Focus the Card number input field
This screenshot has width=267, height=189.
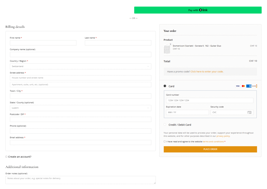pyautogui.click(x=210, y=101)
